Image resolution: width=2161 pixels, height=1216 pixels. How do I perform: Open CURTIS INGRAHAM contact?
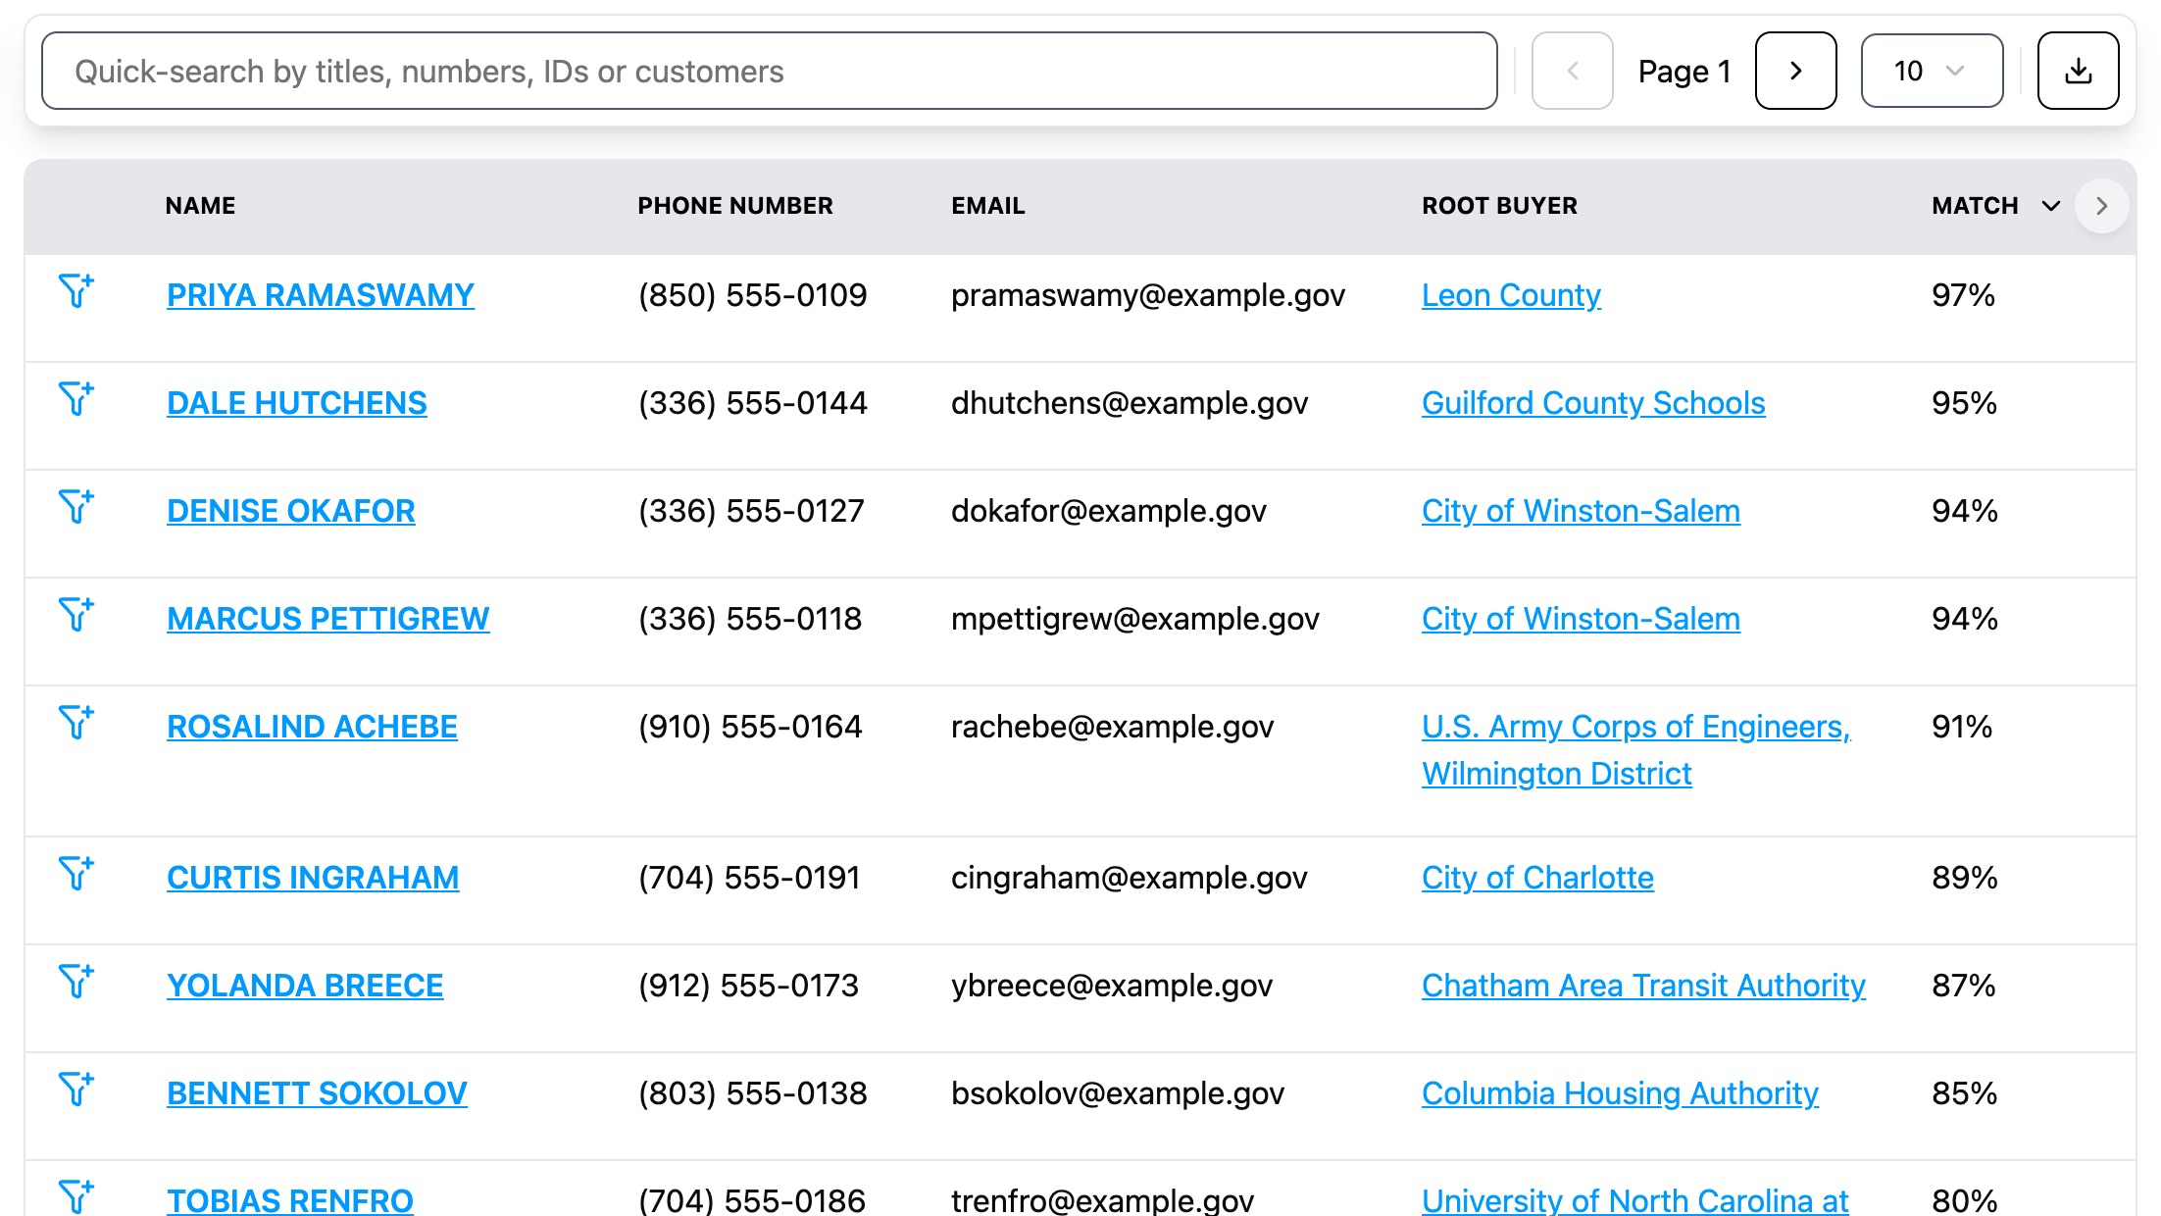coord(313,878)
